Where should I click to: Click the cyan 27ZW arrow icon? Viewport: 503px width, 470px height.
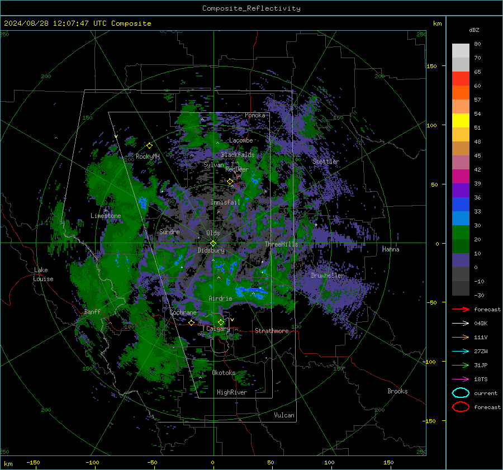coord(461,352)
